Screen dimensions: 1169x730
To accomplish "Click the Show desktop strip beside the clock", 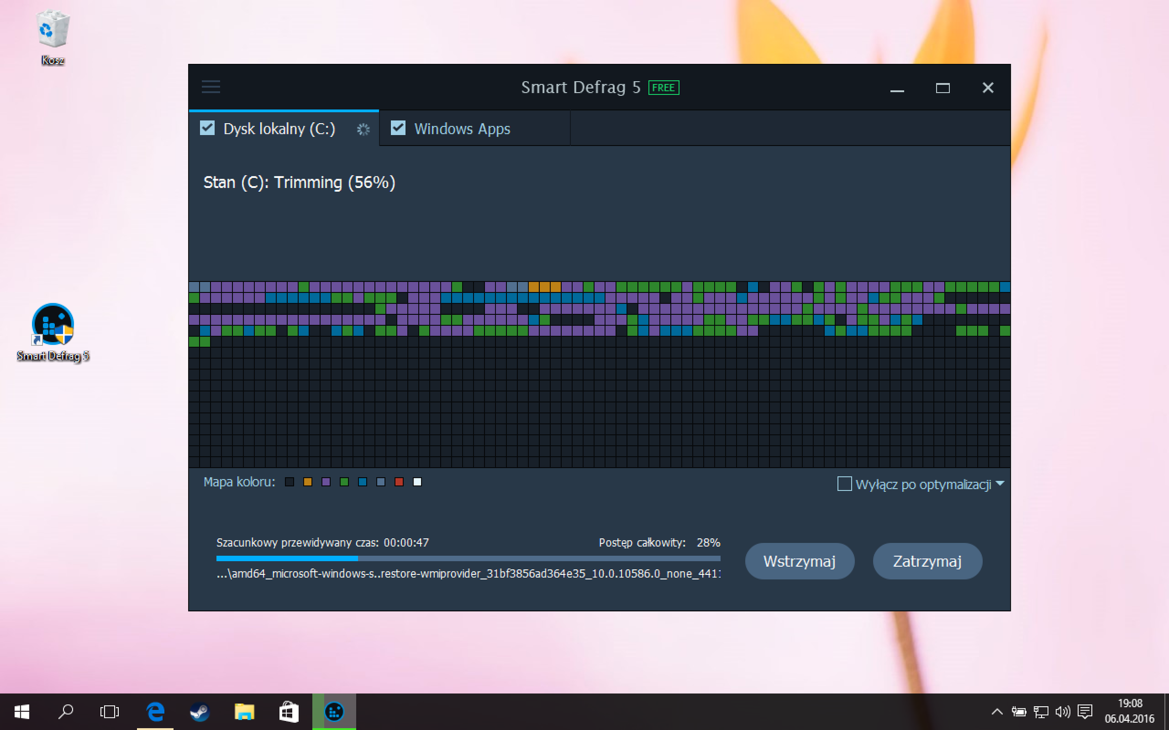I will click(1166, 712).
